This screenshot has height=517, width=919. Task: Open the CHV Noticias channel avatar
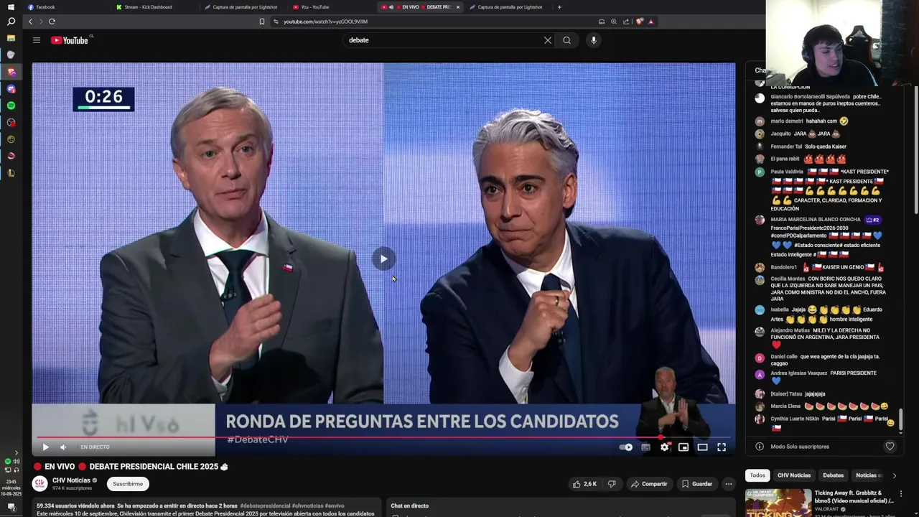click(39, 484)
